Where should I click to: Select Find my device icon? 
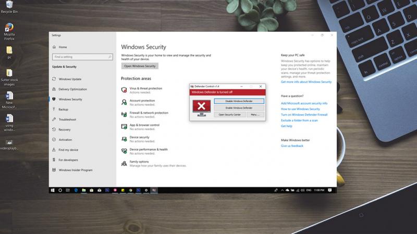(x=54, y=150)
